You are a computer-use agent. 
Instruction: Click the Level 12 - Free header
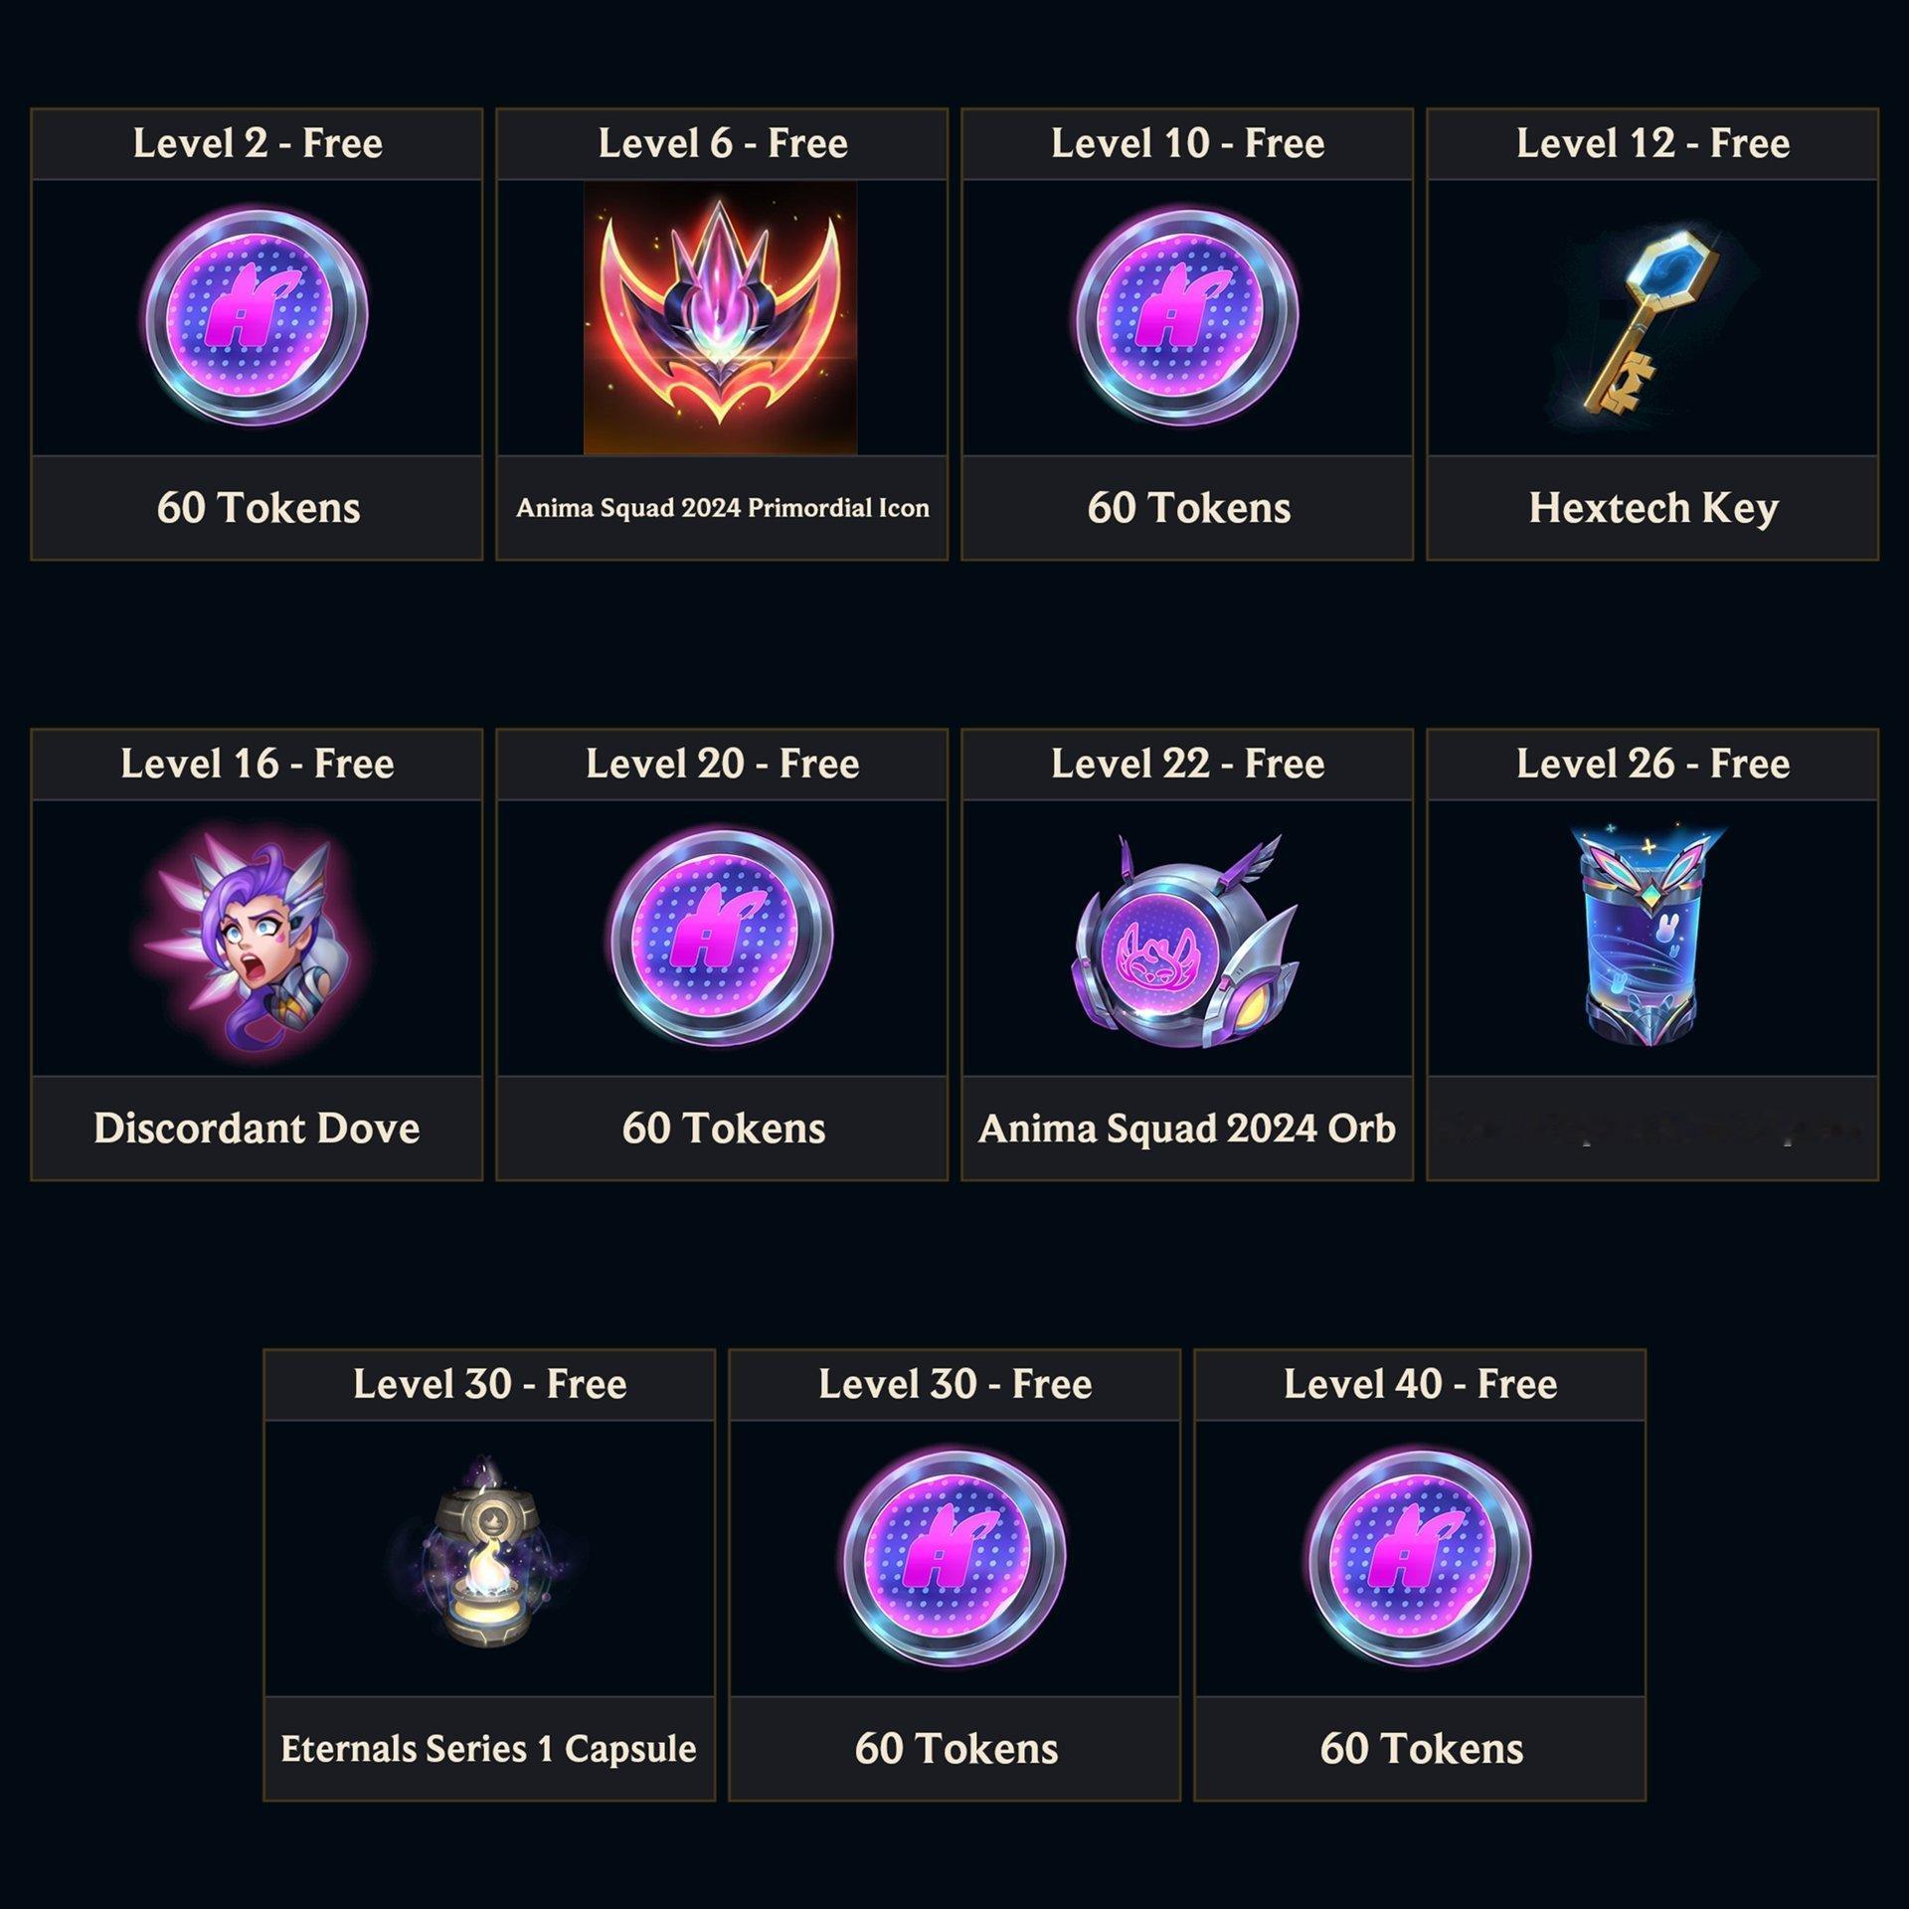[x=1652, y=143]
